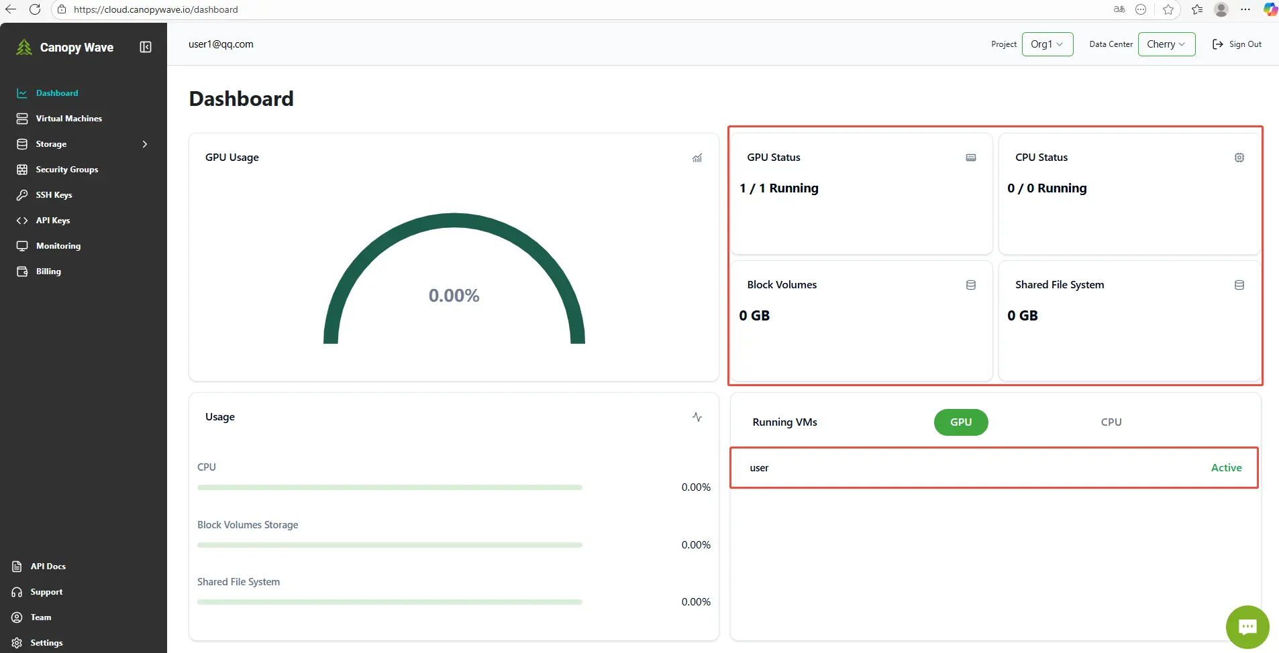1279x653 pixels.
Task: Click the GPU Status card icon
Action: coord(970,158)
